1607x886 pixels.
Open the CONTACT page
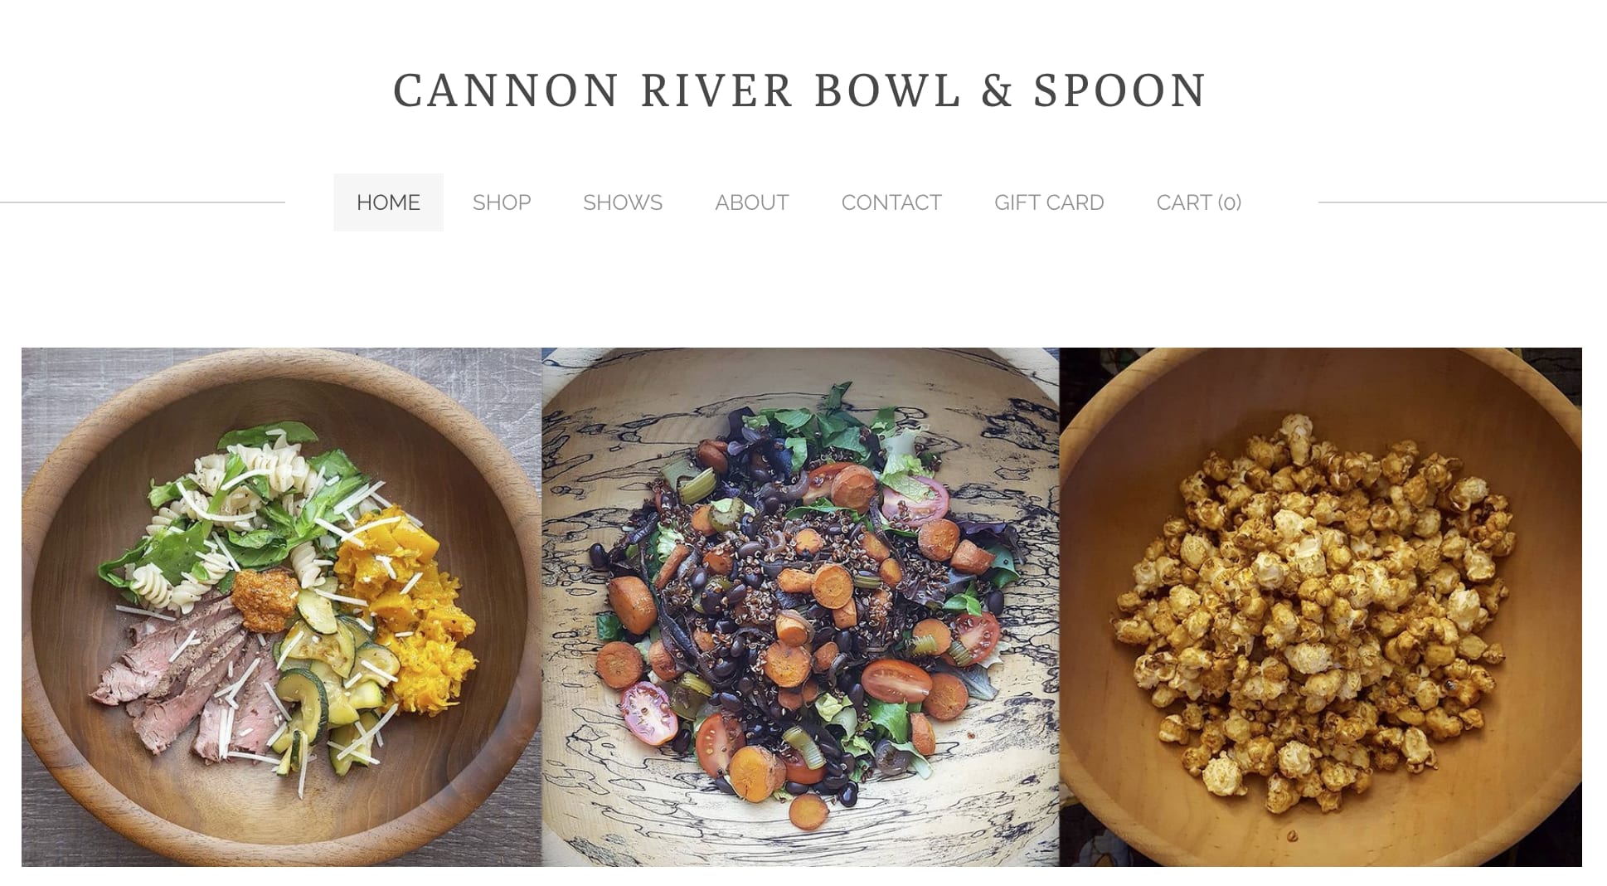pos(891,202)
